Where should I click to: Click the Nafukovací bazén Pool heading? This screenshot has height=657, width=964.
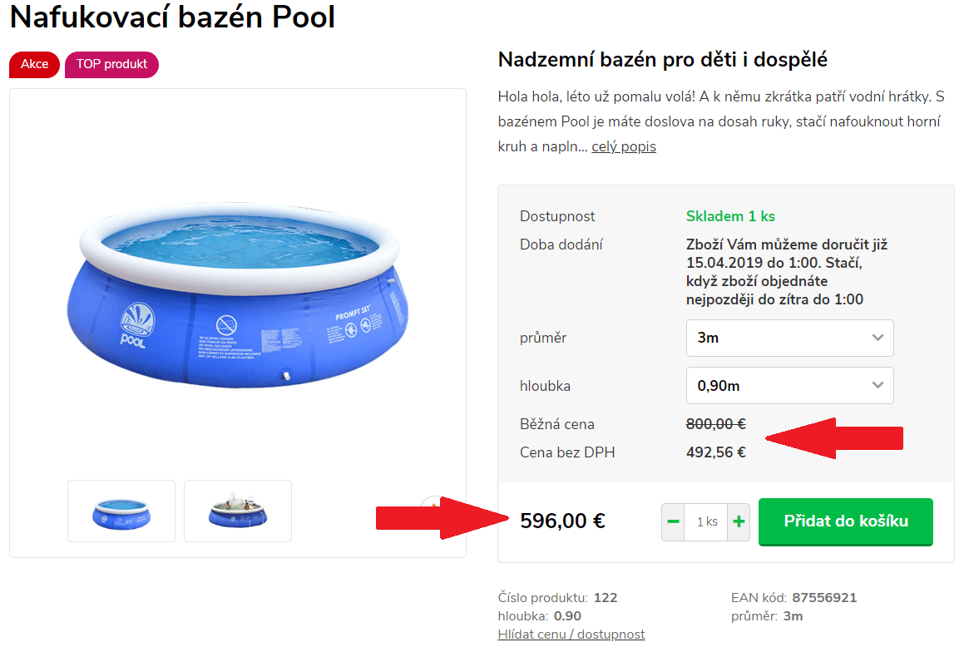pos(172,17)
